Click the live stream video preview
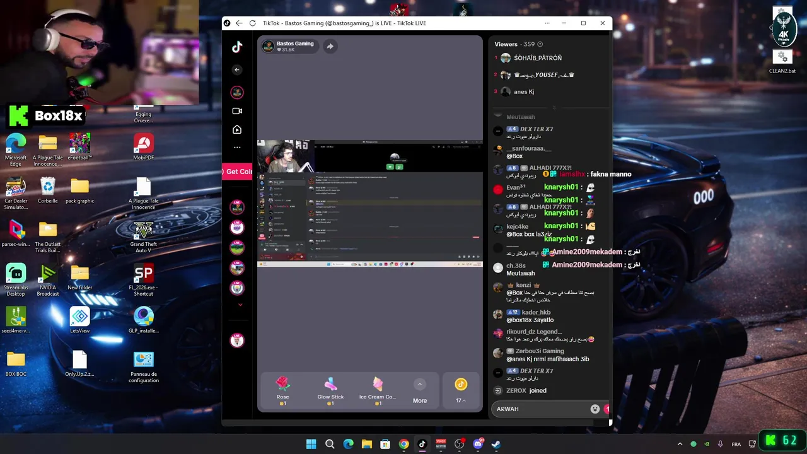Image resolution: width=807 pixels, height=454 pixels. (370, 203)
